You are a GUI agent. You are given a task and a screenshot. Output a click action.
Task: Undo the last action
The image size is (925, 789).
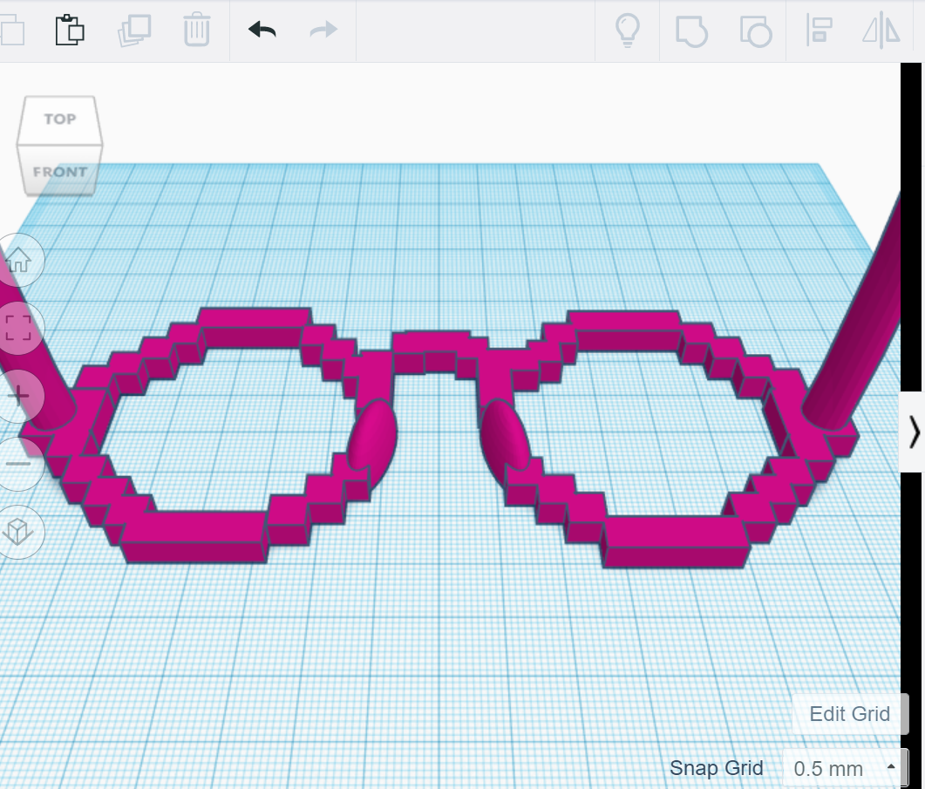pyautogui.click(x=262, y=30)
